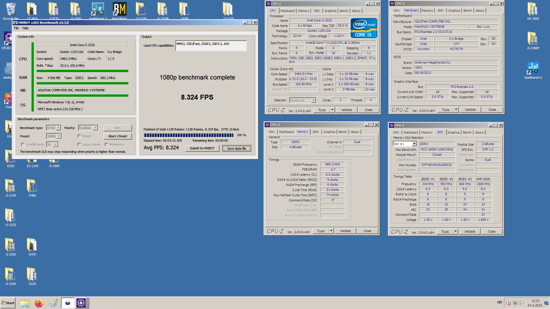The width and height of the screenshot is (550, 309).
Task: Switch to CPU-Z taskbar button
Action: pyautogui.click(x=81, y=303)
